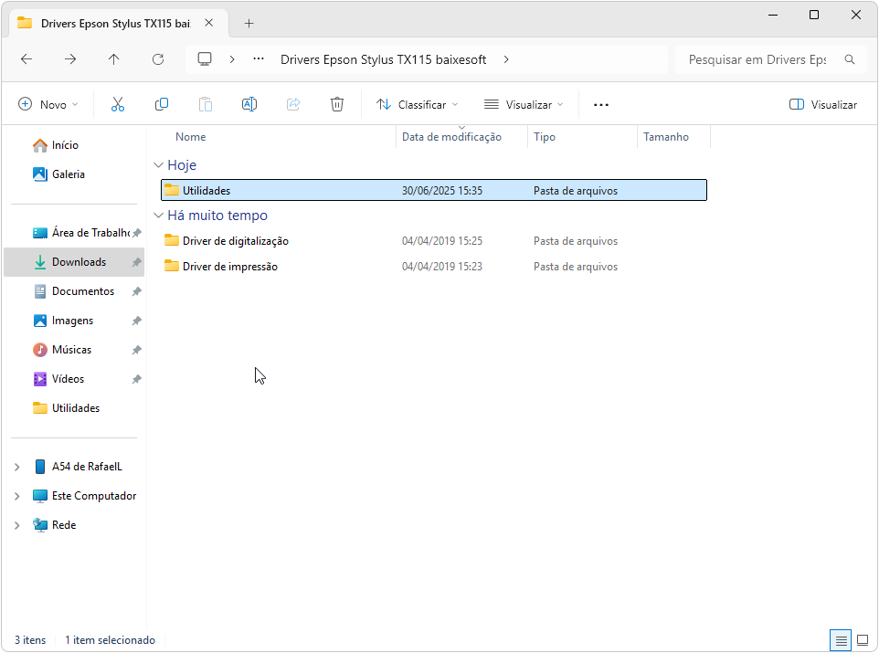This screenshot has height=653, width=879.
Task: Open Início in the sidebar
Action: 65,145
